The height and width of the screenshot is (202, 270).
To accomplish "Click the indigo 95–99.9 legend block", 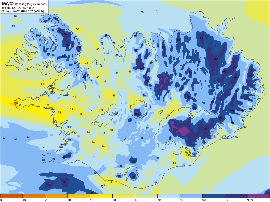I will pos(236,196).
